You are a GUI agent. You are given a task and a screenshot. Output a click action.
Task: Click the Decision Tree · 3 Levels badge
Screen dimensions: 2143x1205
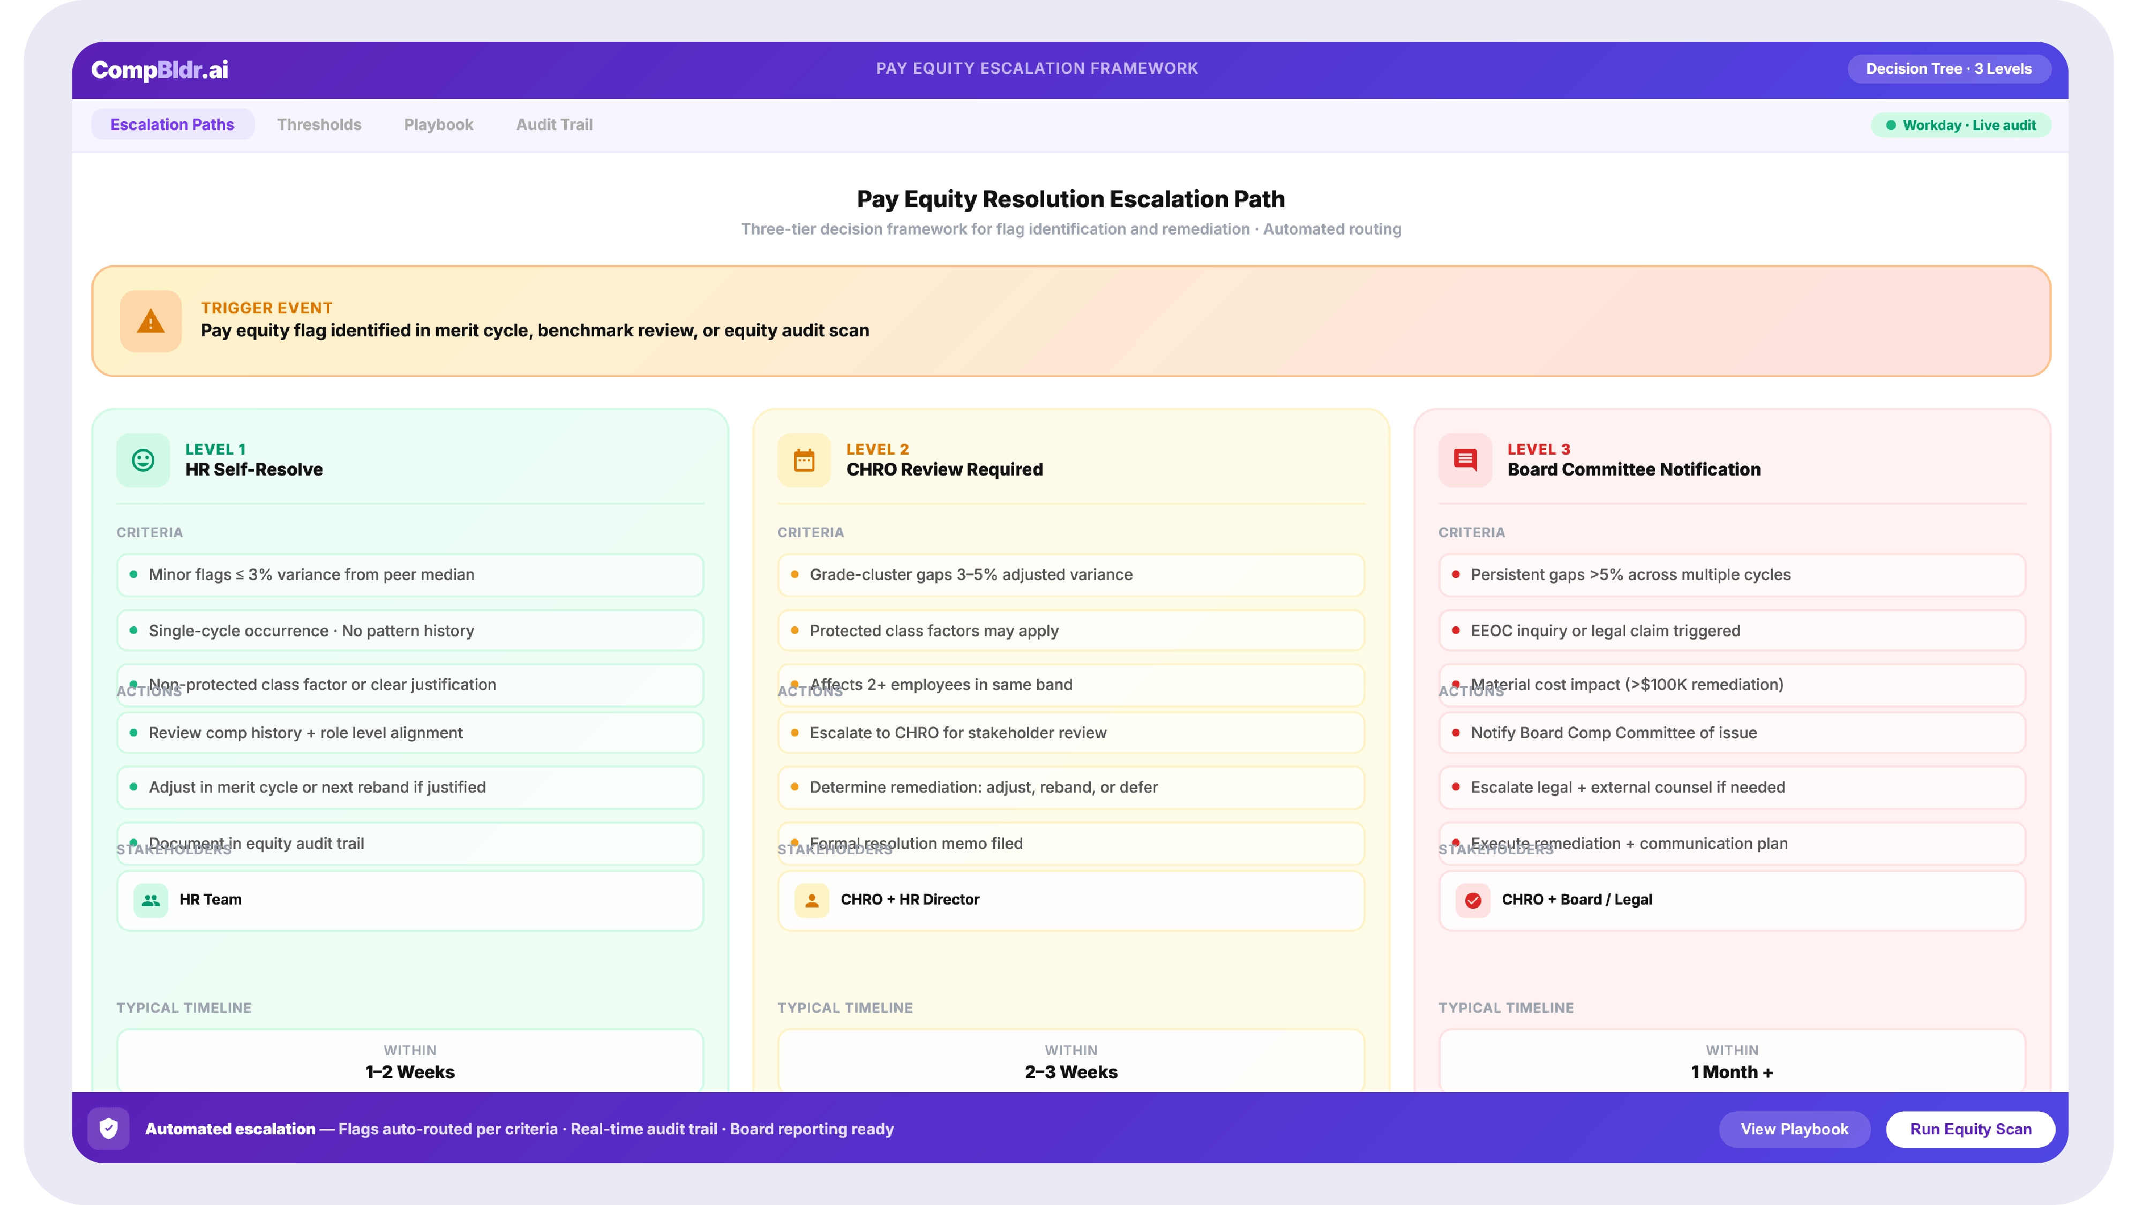(1949, 69)
